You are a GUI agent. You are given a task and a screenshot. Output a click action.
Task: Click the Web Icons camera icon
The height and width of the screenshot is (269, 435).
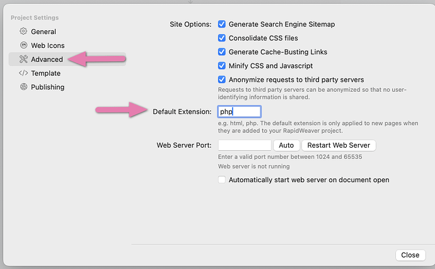coord(23,45)
